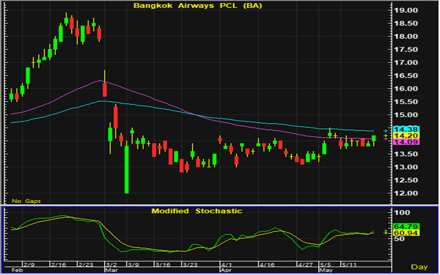Select the yellow 14.20 last price tag

click(x=406, y=136)
